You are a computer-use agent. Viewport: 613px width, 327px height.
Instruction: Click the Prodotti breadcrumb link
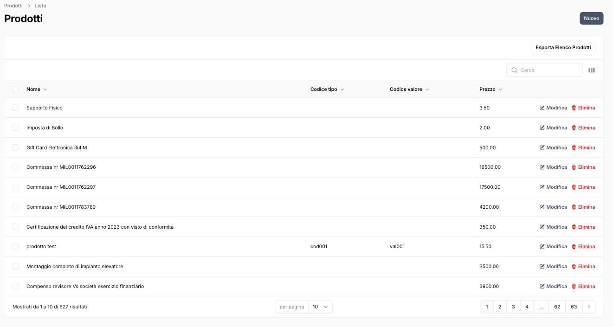(13, 6)
